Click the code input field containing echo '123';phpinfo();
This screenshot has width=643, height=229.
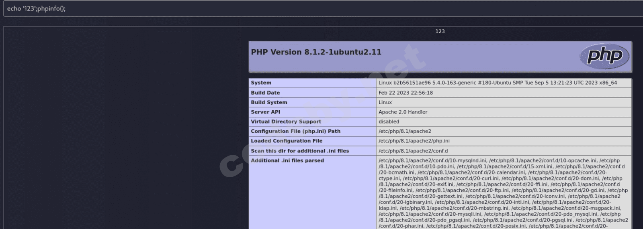coord(323,8)
